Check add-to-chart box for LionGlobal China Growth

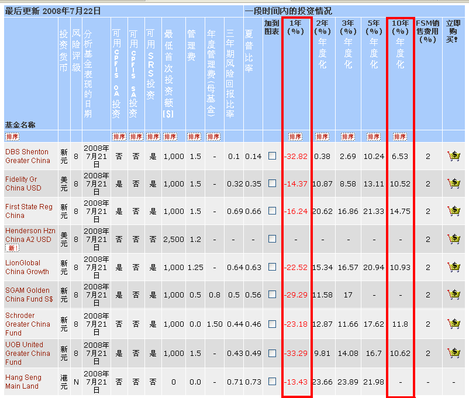272,267
